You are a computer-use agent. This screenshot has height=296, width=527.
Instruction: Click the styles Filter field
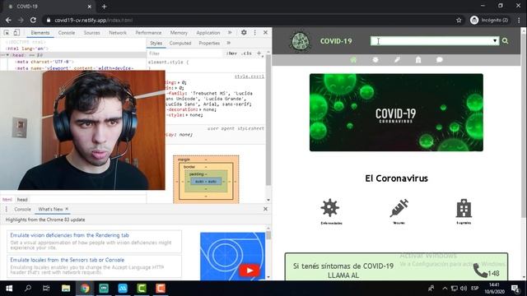coord(184,53)
